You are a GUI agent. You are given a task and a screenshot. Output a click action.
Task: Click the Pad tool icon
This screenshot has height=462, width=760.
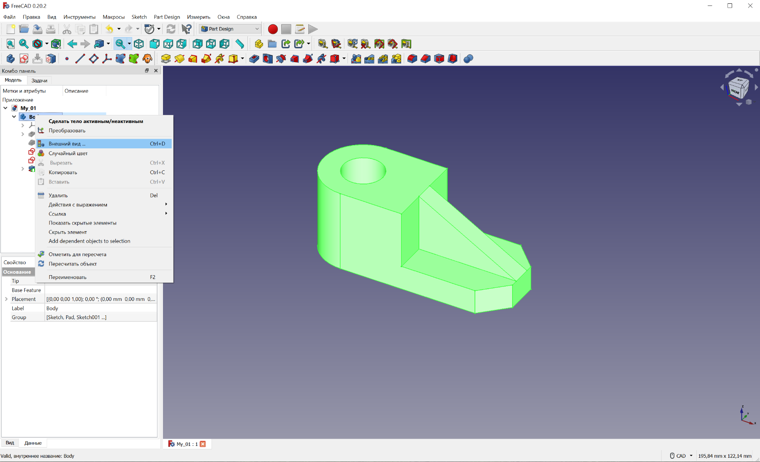pyautogui.click(x=166, y=59)
